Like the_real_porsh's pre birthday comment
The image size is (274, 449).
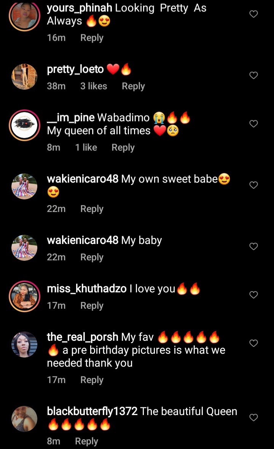click(254, 343)
